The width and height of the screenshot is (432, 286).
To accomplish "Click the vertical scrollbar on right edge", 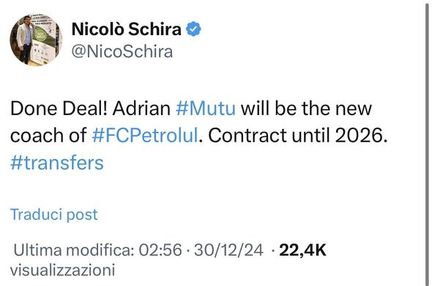I will coord(426,144).
